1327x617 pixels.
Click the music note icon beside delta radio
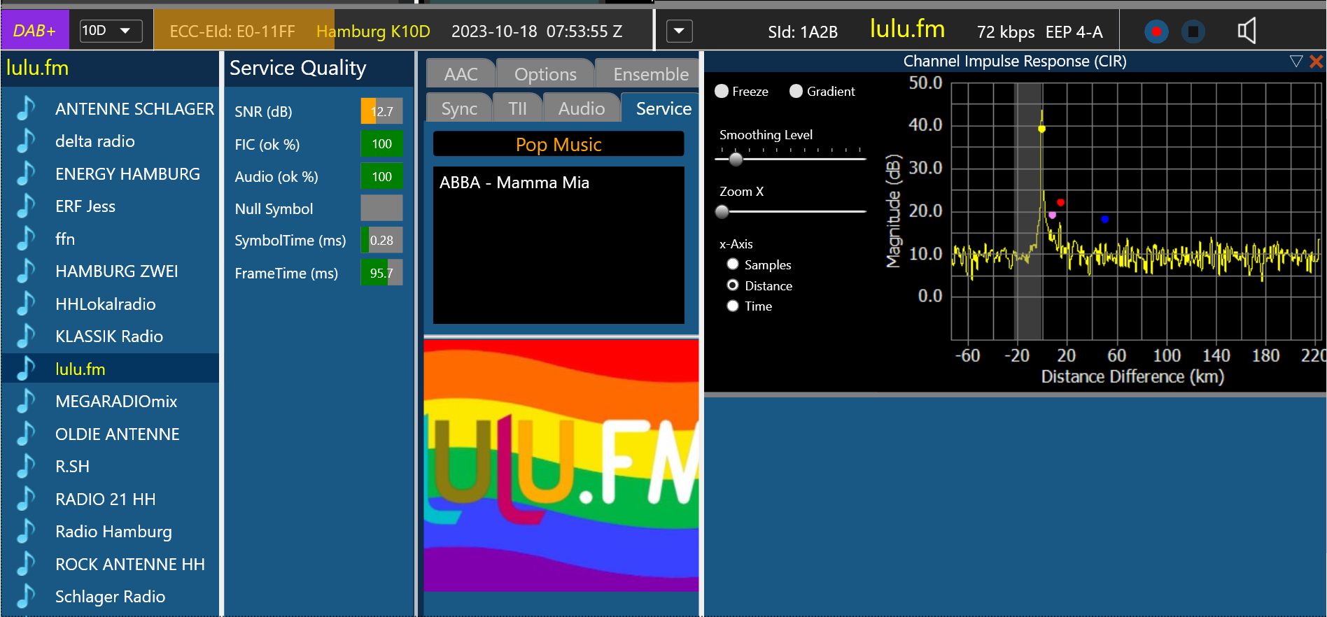point(26,141)
